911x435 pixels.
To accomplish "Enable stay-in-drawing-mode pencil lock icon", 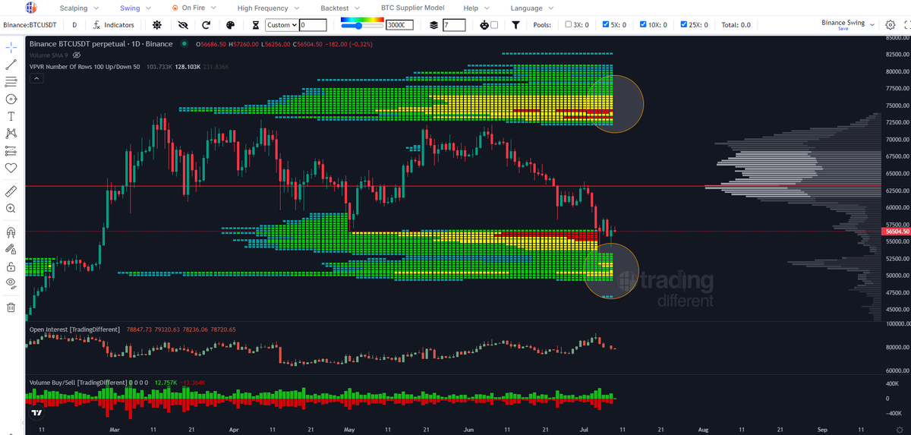I will tap(11, 248).
